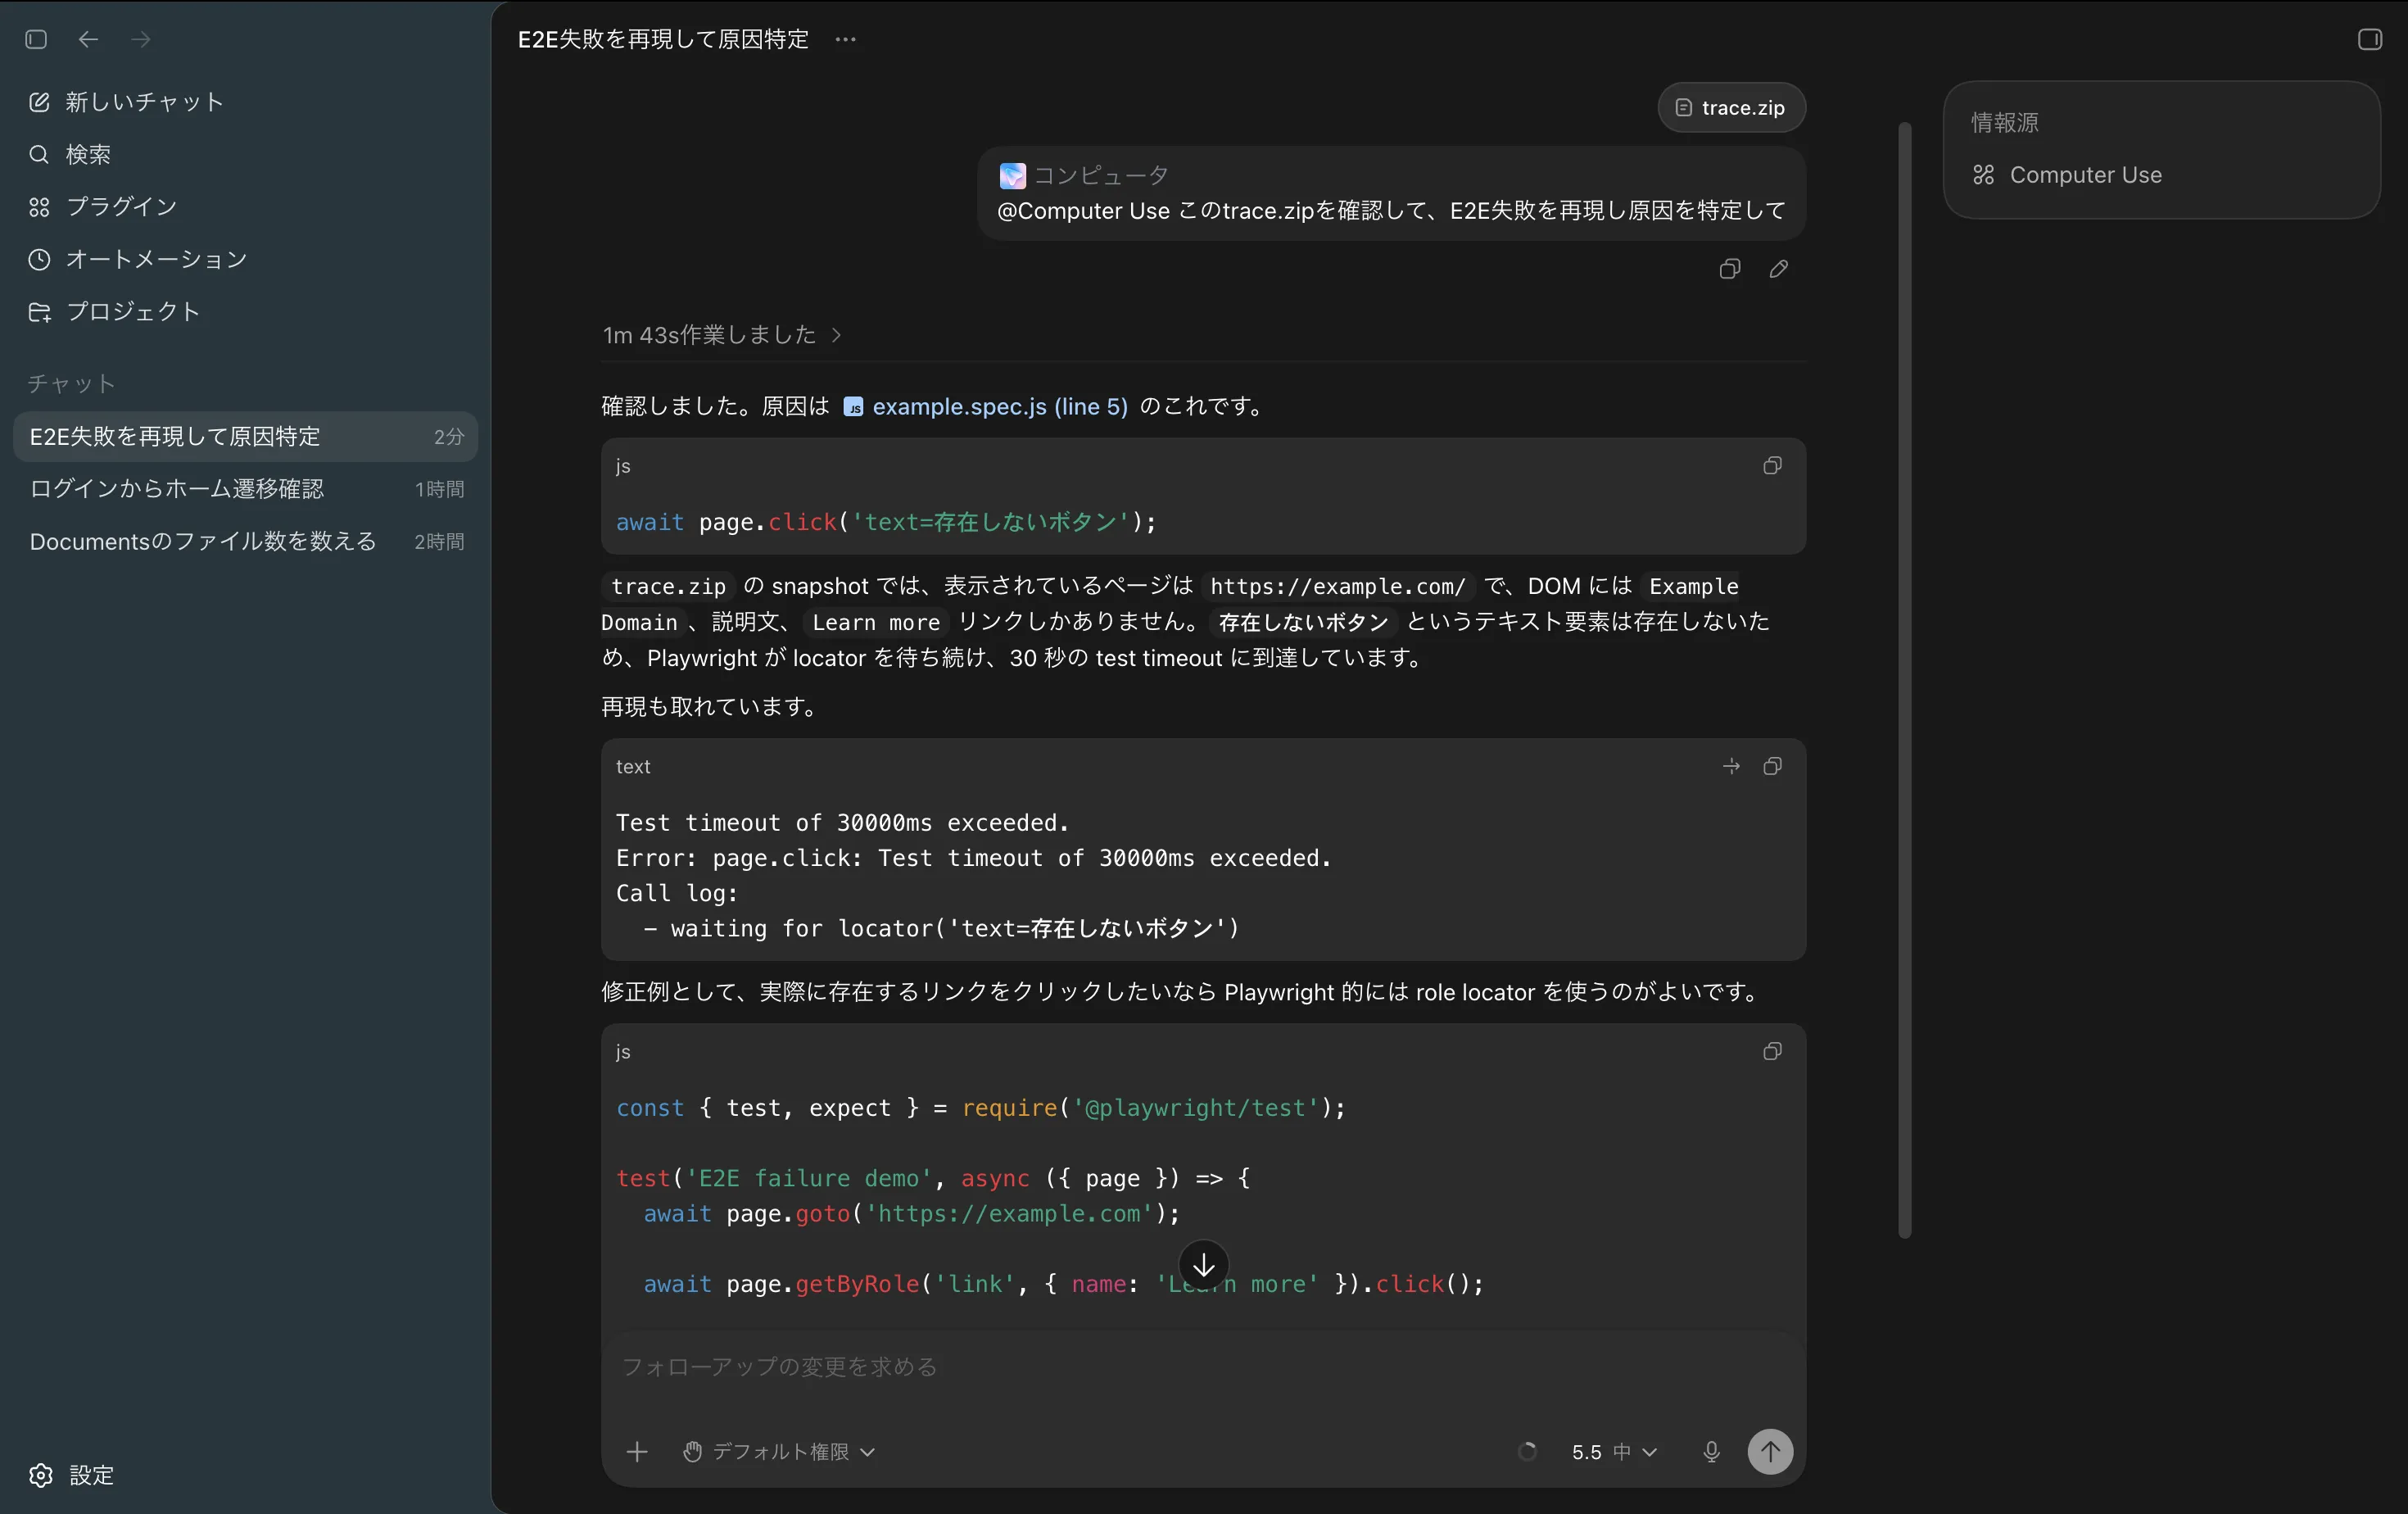Copy the Playwright fix js code block
2408x1514 pixels.
(1772, 1051)
